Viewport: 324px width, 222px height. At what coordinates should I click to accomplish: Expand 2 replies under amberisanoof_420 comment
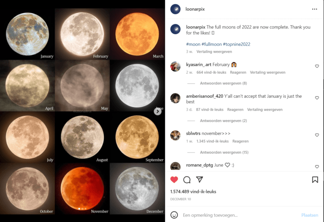223,121
